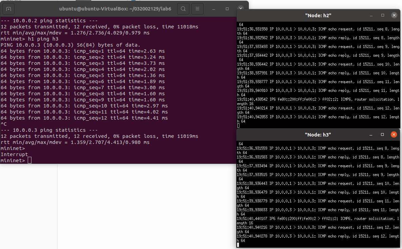Screen dimensions: 402x249
Task: Minimize the Node: h2 window
Action: (x=371, y=15)
